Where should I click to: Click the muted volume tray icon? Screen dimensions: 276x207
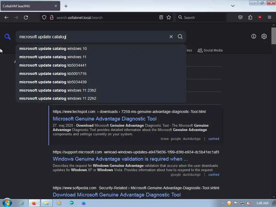[x=249, y=203]
